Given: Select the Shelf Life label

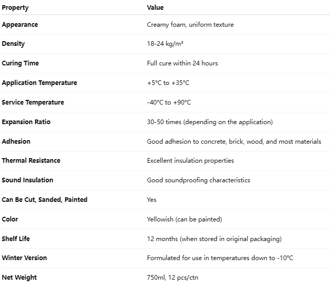Looking at the screenshot, I should pyautogui.click(x=16, y=239).
